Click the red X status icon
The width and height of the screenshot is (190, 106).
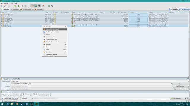74,22
